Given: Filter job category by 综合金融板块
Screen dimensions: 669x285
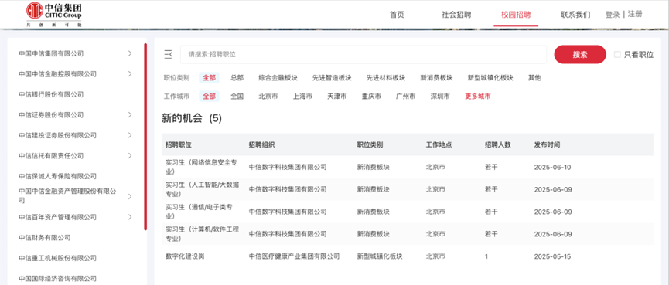Looking at the screenshot, I should (x=278, y=77).
